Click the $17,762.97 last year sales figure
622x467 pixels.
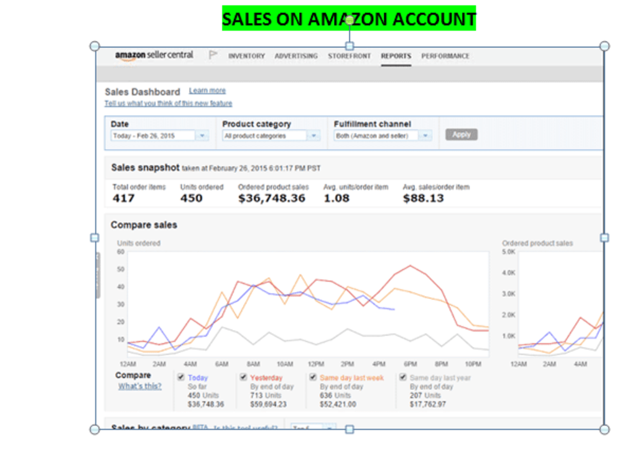point(428,404)
